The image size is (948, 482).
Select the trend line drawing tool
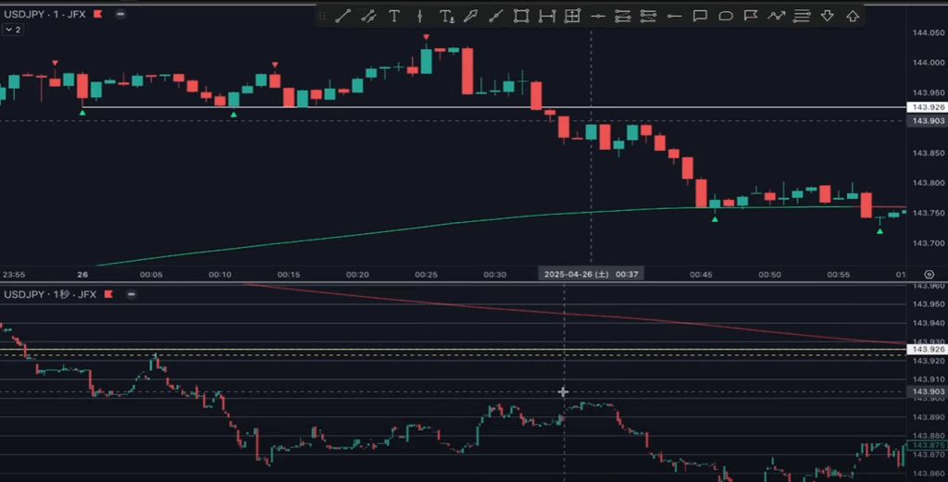click(343, 16)
